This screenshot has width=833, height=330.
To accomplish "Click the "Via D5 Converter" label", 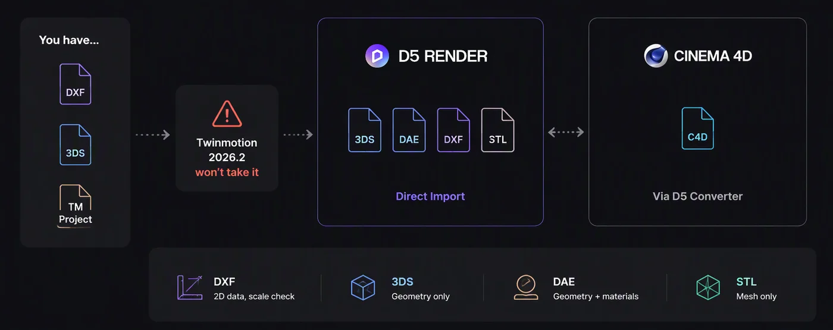I will coord(697,196).
